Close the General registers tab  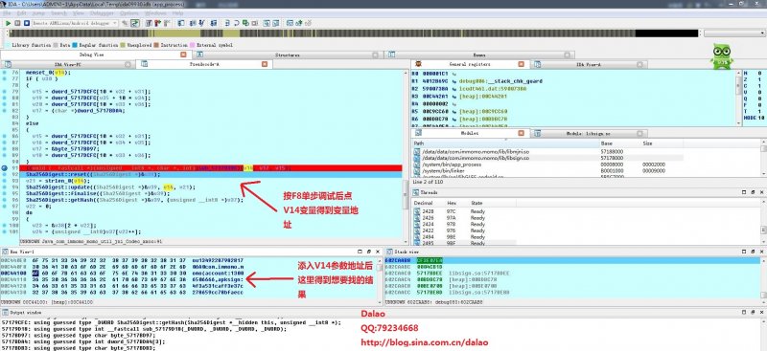tap(522, 64)
